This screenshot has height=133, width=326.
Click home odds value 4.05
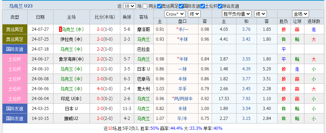point(224,29)
